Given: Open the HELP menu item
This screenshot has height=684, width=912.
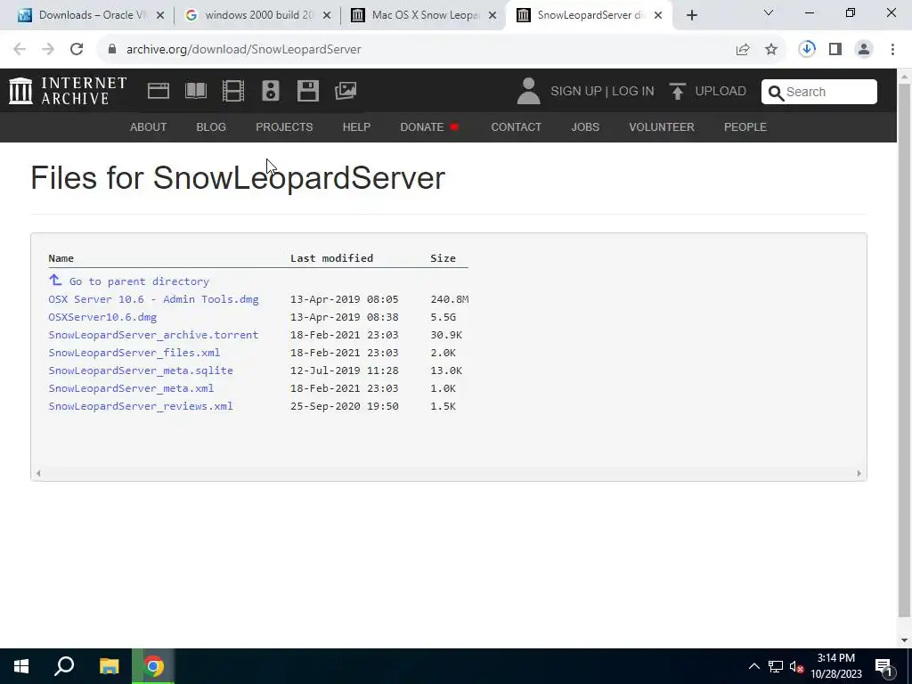Looking at the screenshot, I should pyautogui.click(x=356, y=126).
